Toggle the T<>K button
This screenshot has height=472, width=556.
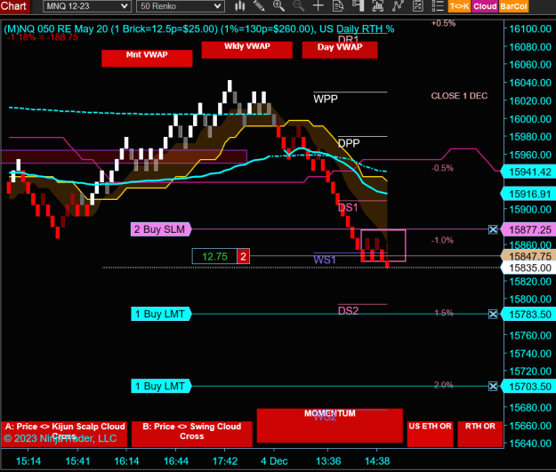point(459,6)
